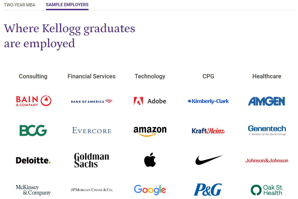Select the P&G logo
Screen dimensions: 298x199
click(208, 190)
